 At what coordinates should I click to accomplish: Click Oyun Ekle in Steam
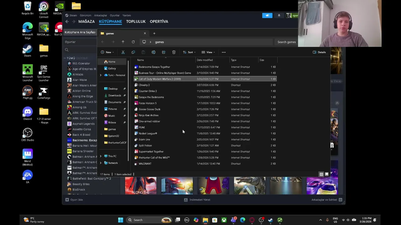tap(74, 200)
